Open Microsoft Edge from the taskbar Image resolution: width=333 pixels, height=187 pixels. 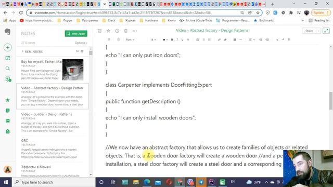[x=147, y=182]
